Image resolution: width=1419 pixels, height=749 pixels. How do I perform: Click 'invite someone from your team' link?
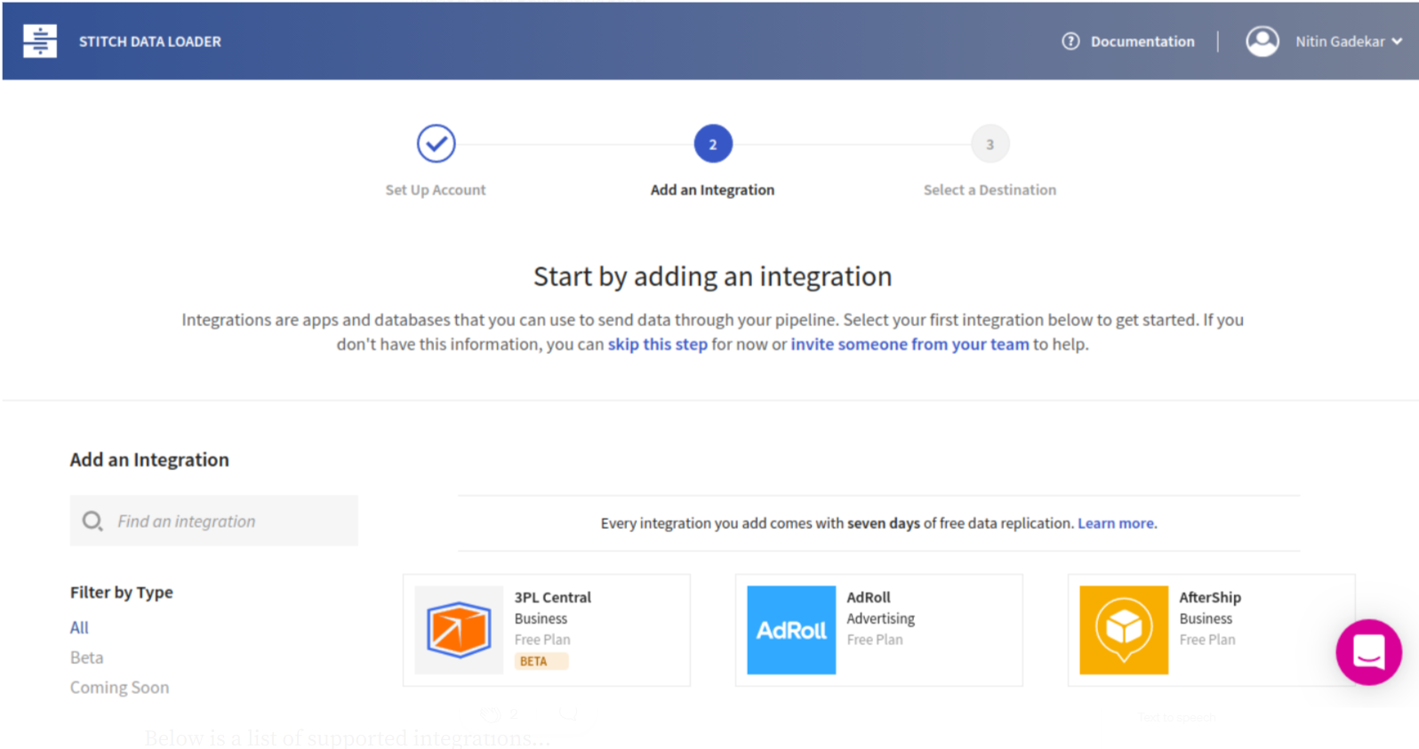pos(910,344)
